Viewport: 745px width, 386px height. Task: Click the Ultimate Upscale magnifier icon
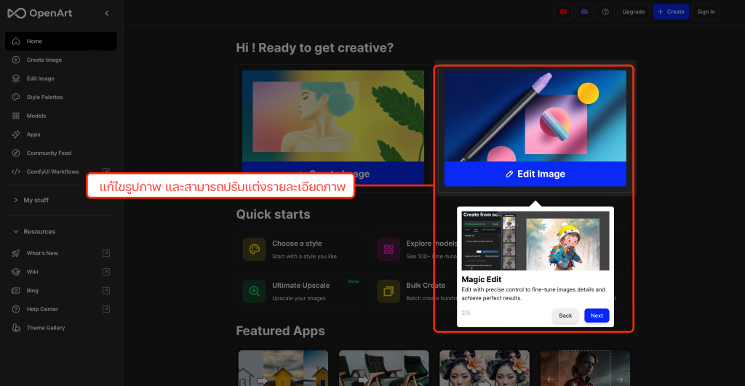(254, 291)
